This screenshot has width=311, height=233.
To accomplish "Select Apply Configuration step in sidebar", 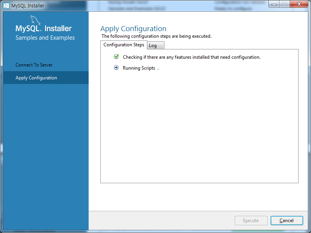I will click(x=46, y=77).
